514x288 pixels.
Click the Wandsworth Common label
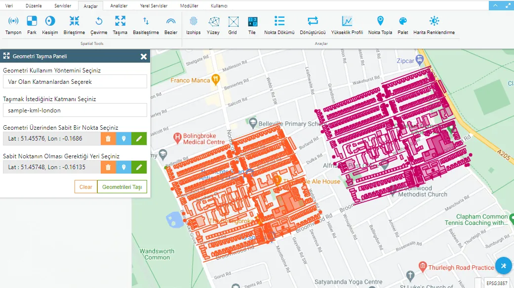tap(157, 254)
